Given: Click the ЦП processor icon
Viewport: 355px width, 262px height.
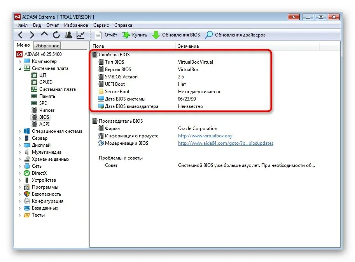Looking at the screenshot, I should 34,75.
